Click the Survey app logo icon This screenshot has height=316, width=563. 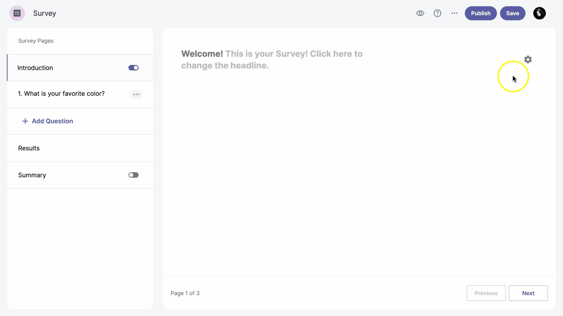17,13
